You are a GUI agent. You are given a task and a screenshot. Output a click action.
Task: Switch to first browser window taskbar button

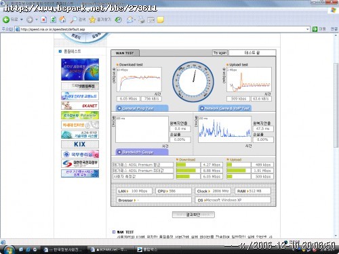(x=64, y=249)
